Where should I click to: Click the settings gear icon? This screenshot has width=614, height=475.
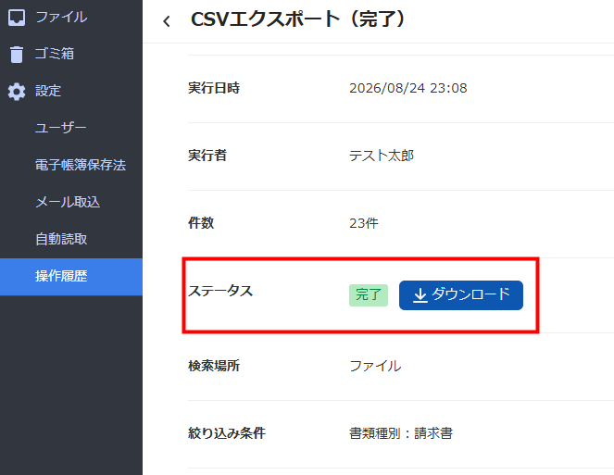17,92
